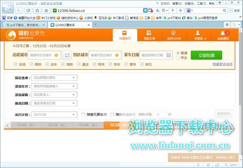Click the forward go arrow in address bar

(180, 11)
